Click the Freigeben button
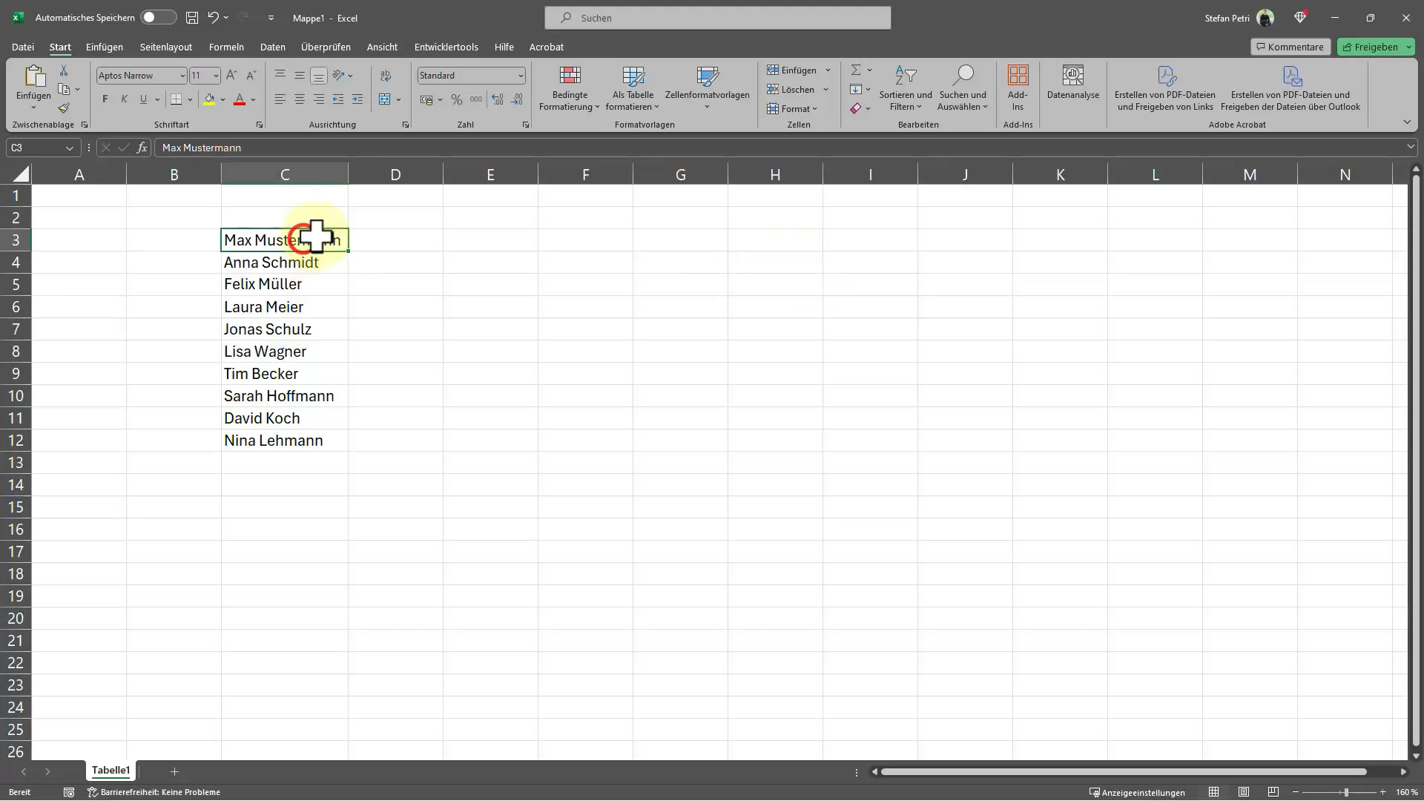This screenshot has width=1424, height=801. [x=1376, y=46]
